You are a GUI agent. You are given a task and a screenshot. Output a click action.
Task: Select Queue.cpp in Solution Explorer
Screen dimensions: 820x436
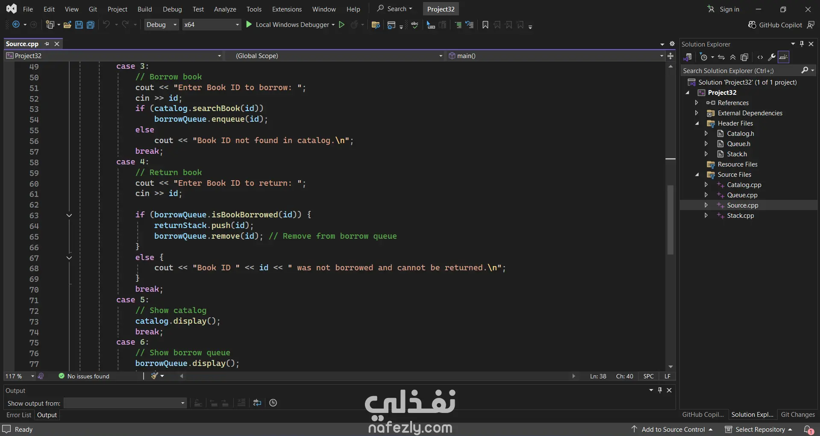[742, 195]
